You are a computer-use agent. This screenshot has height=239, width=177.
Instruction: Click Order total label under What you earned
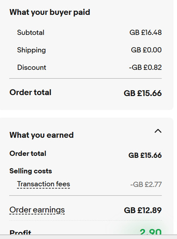28,153
